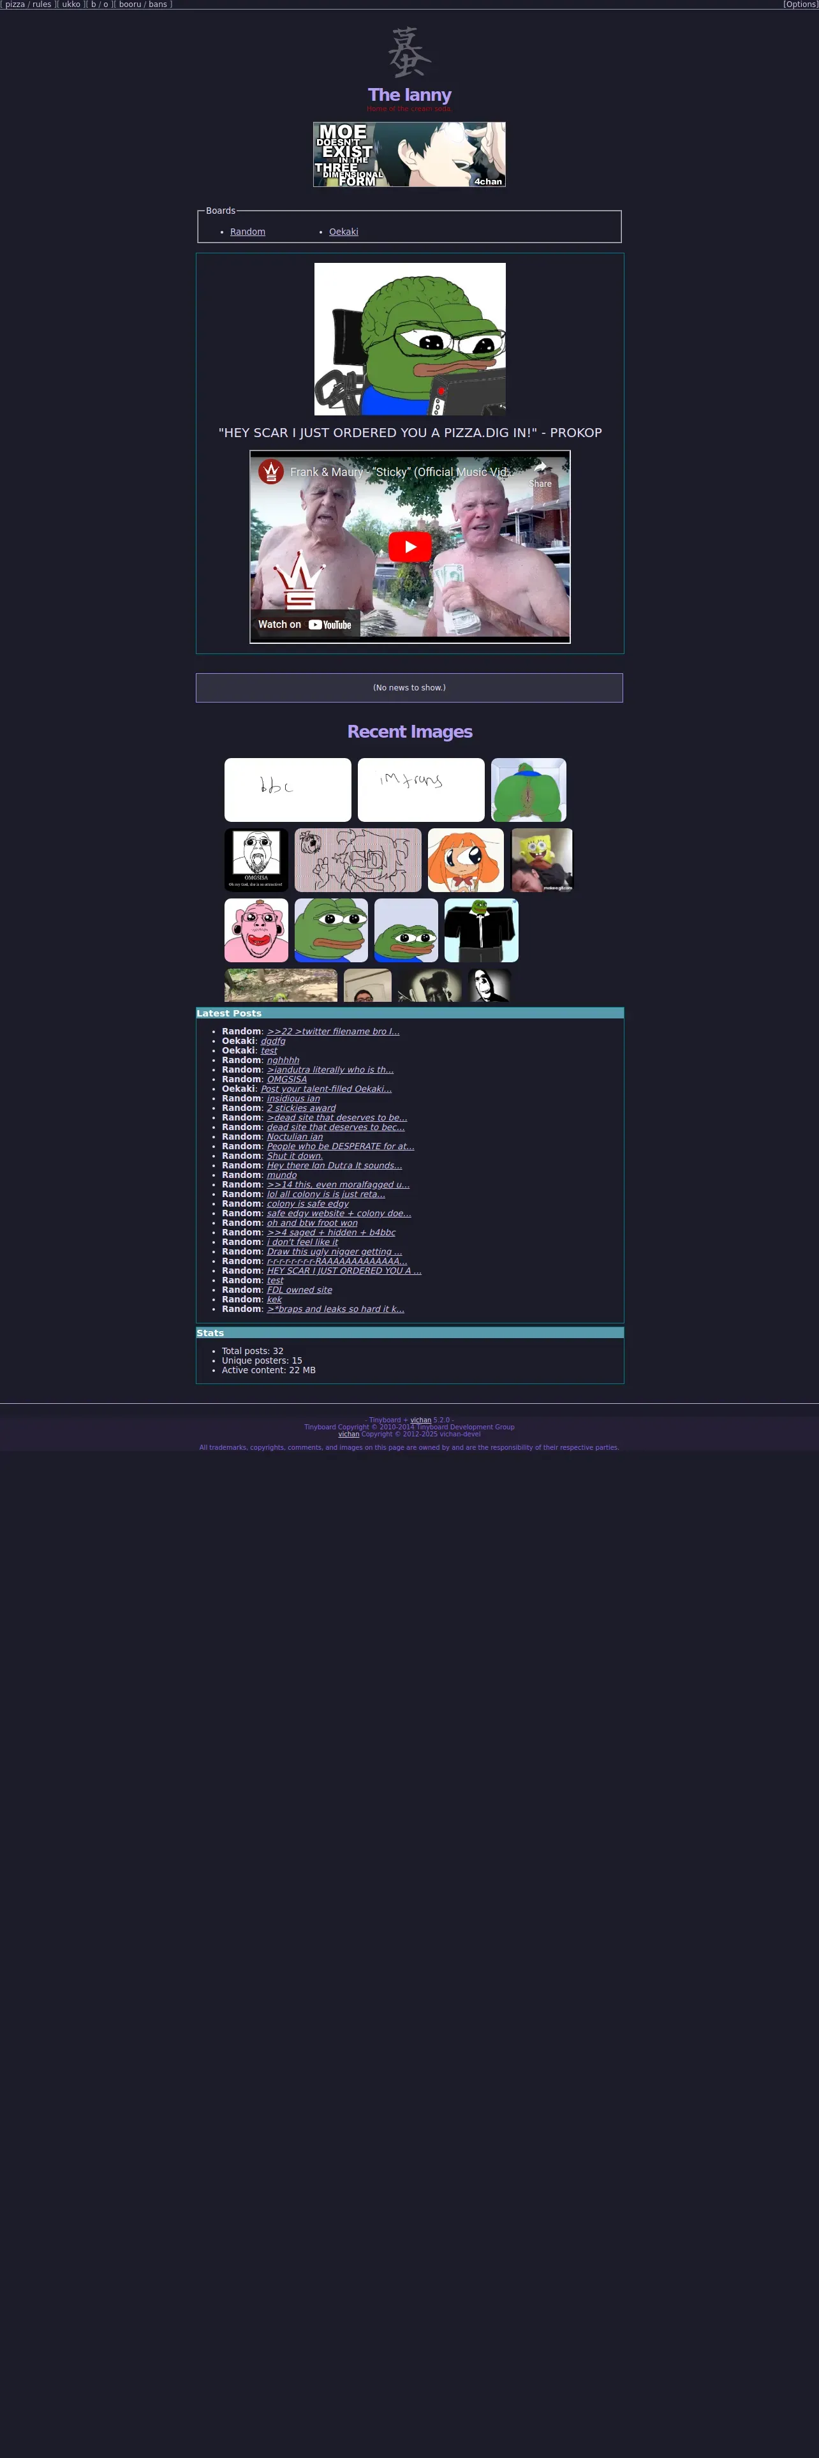Go to the Oekaki board

tap(344, 232)
